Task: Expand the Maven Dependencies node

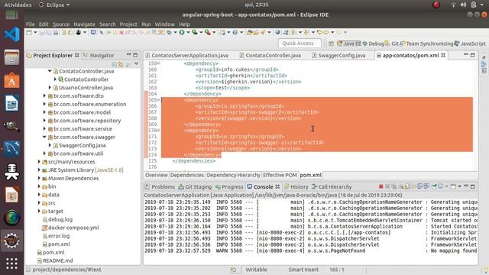Action: (39, 178)
